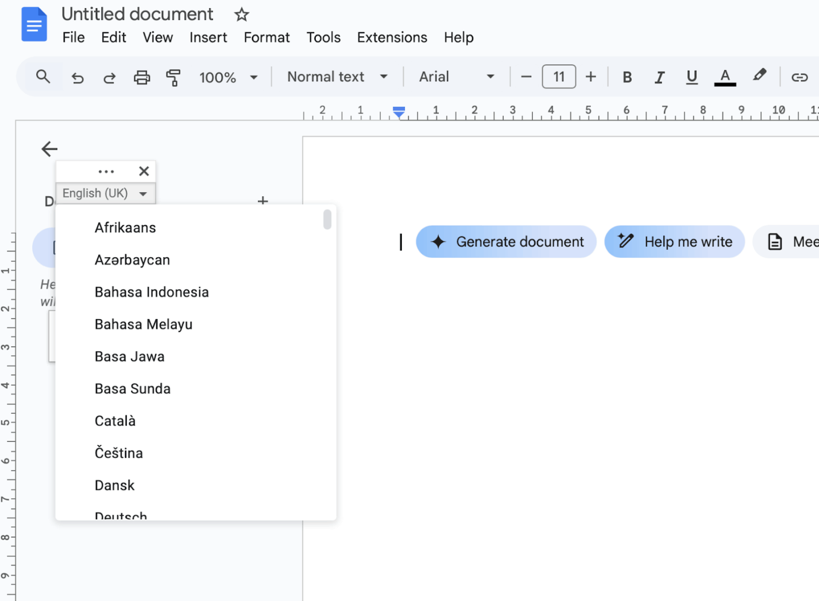Image resolution: width=819 pixels, height=601 pixels.
Task: Click the Google Docs logo icon
Action: (x=34, y=24)
